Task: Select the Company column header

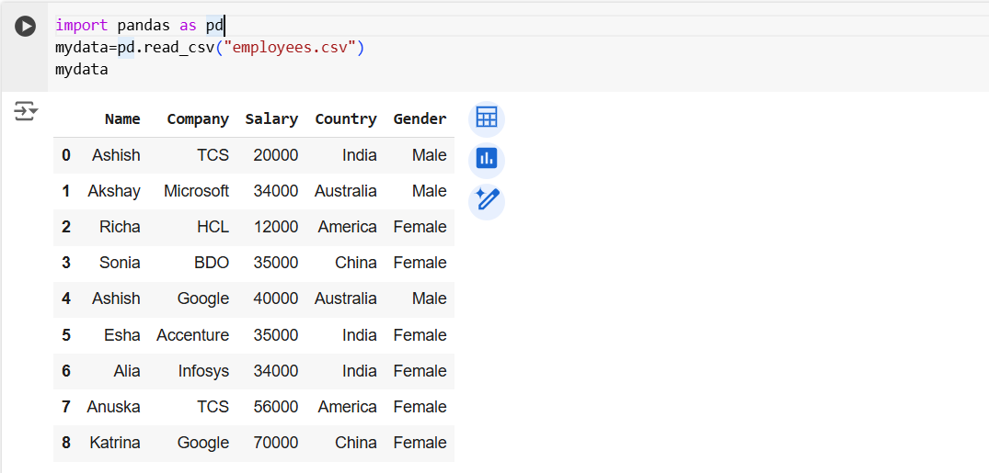Action: tap(198, 119)
